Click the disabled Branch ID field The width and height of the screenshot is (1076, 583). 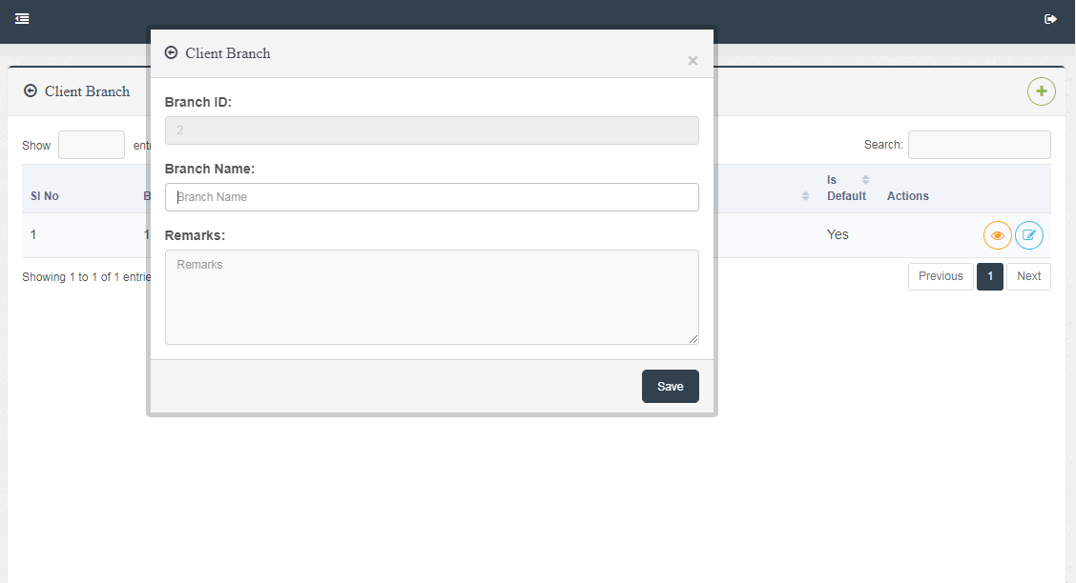click(x=431, y=131)
